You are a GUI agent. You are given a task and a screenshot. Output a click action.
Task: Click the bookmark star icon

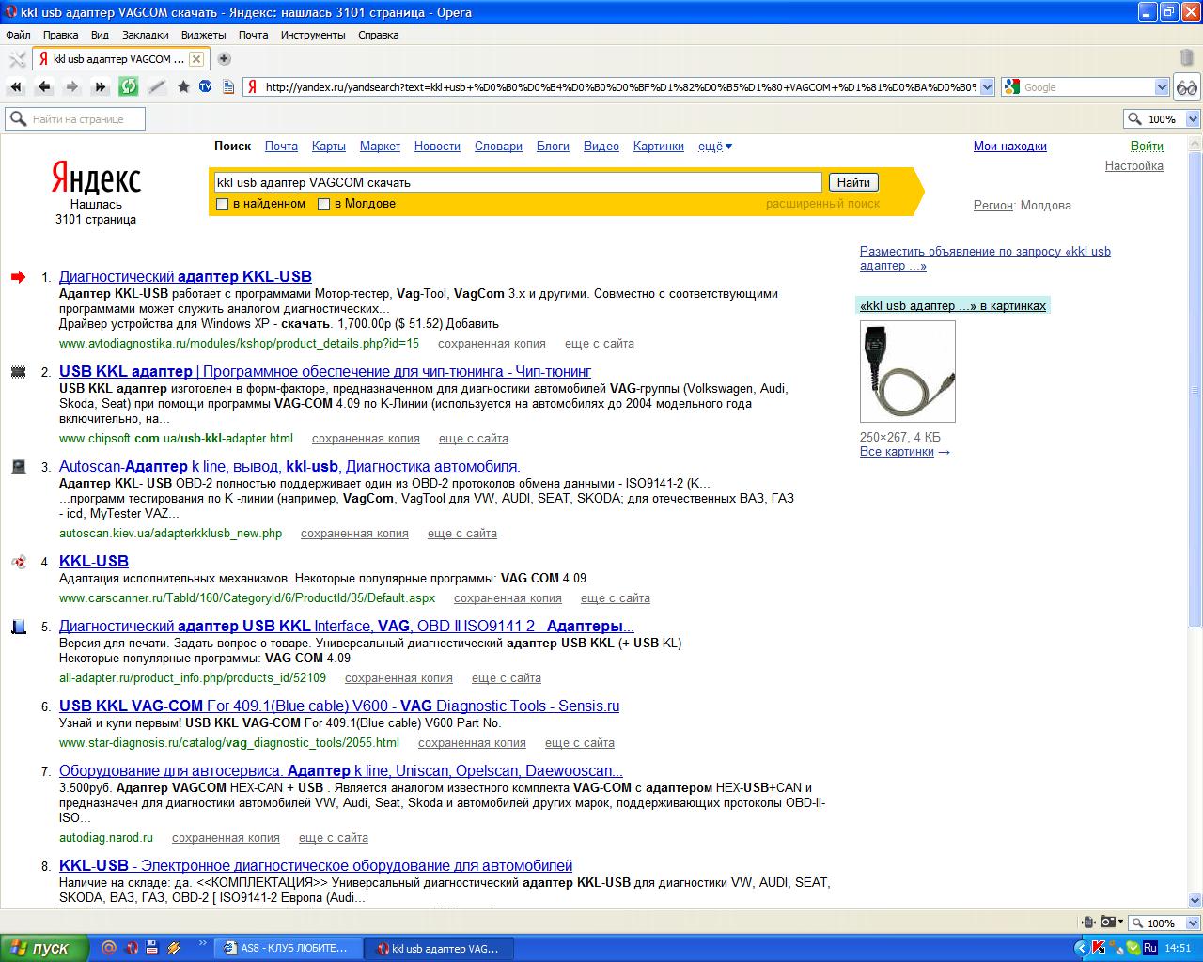point(183,86)
